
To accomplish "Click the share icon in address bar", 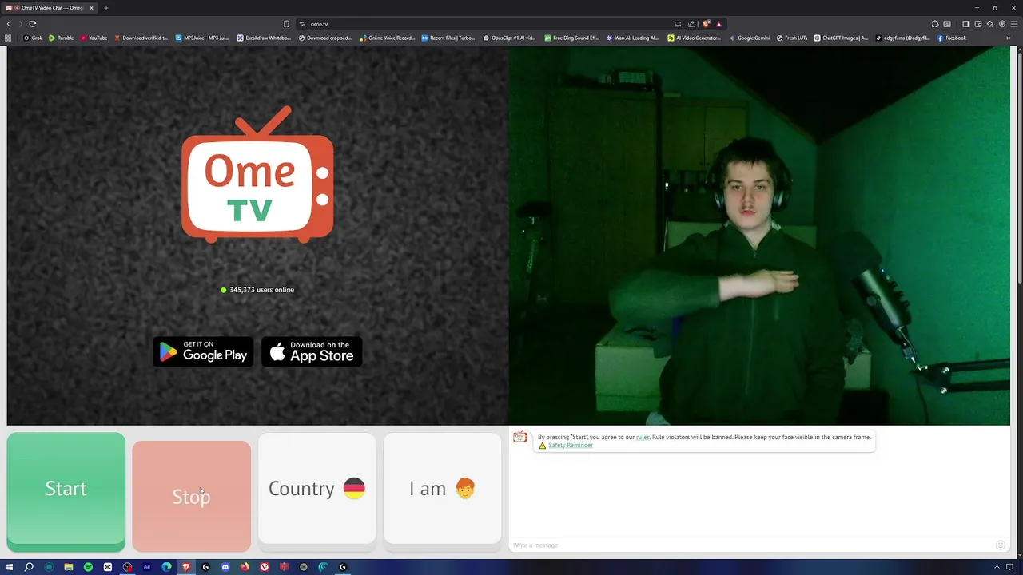I will coord(691,24).
